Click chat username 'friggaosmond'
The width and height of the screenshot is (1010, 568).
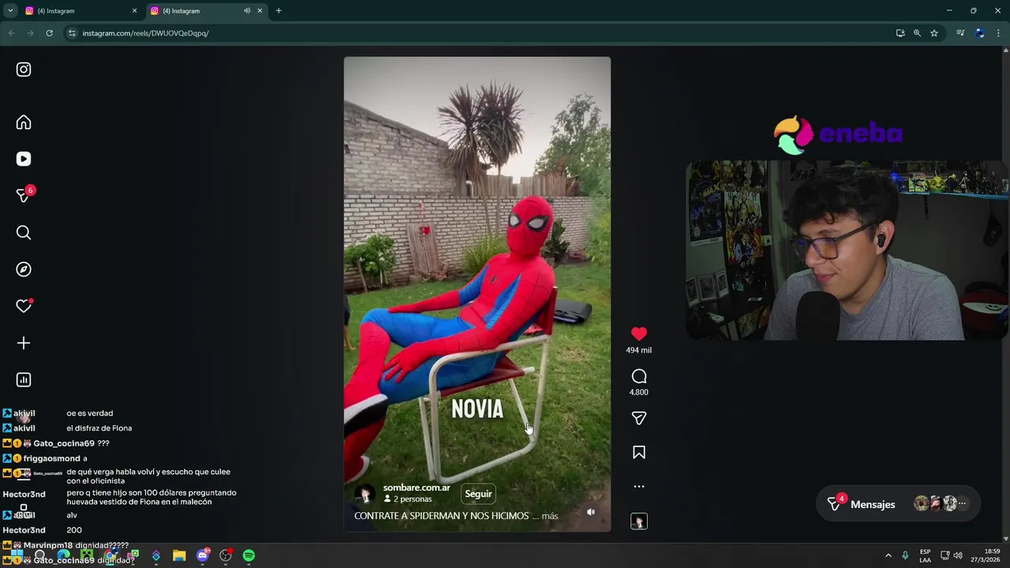(51, 458)
